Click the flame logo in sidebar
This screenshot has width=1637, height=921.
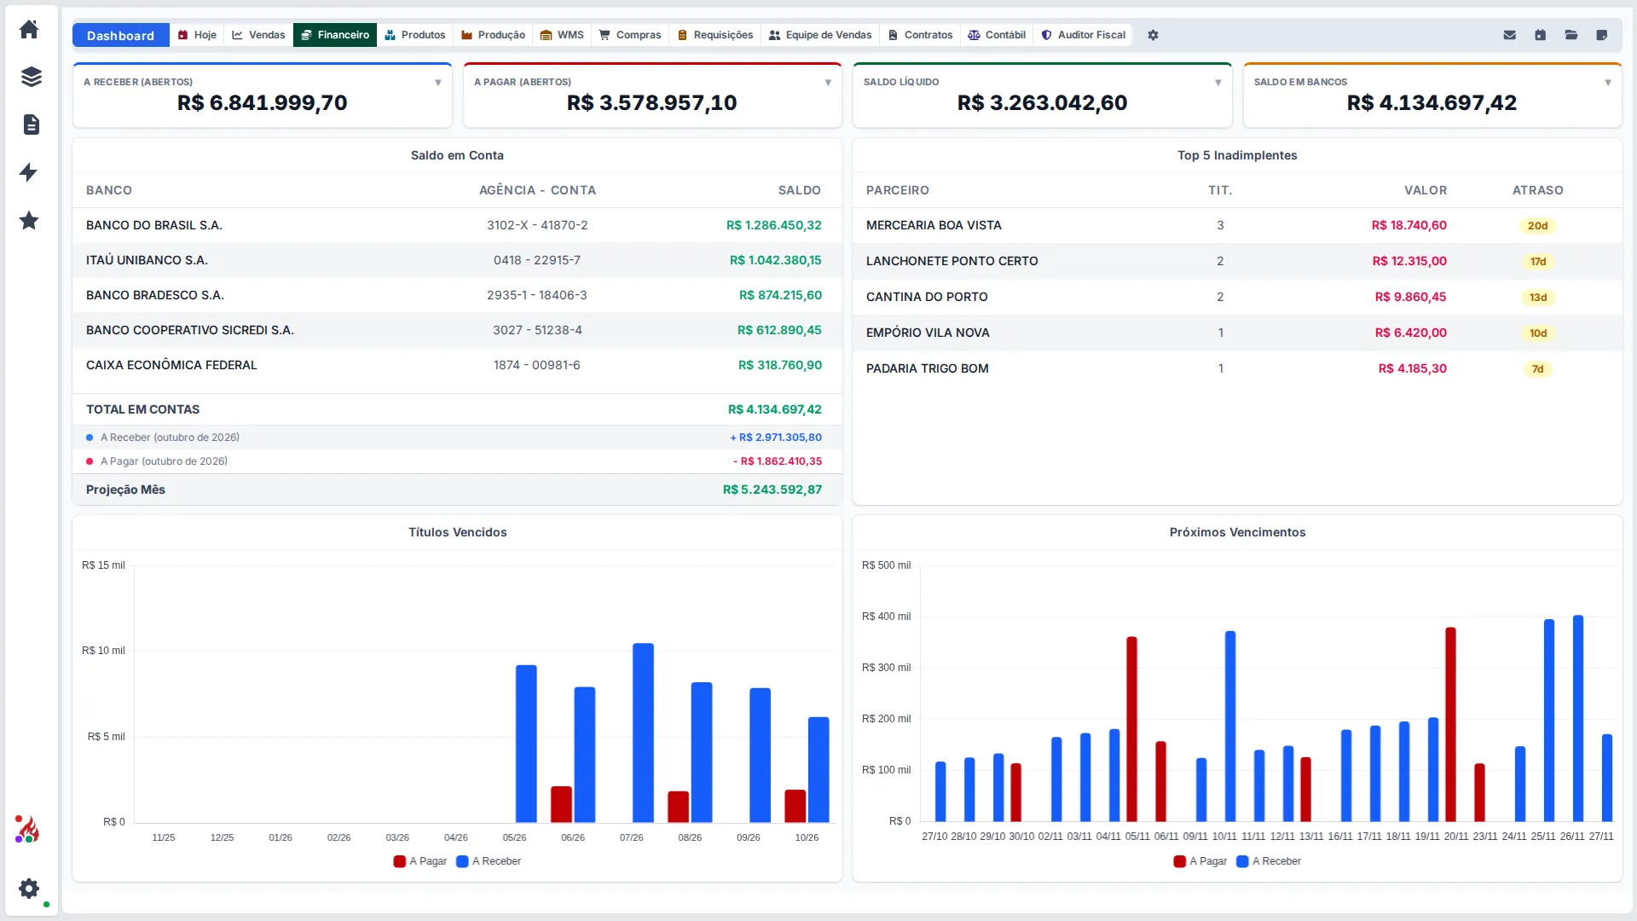click(x=27, y=829)
